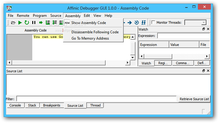The image size is (219, 123).
Task: Open the File menu
Action: click(x=11, y=16)
